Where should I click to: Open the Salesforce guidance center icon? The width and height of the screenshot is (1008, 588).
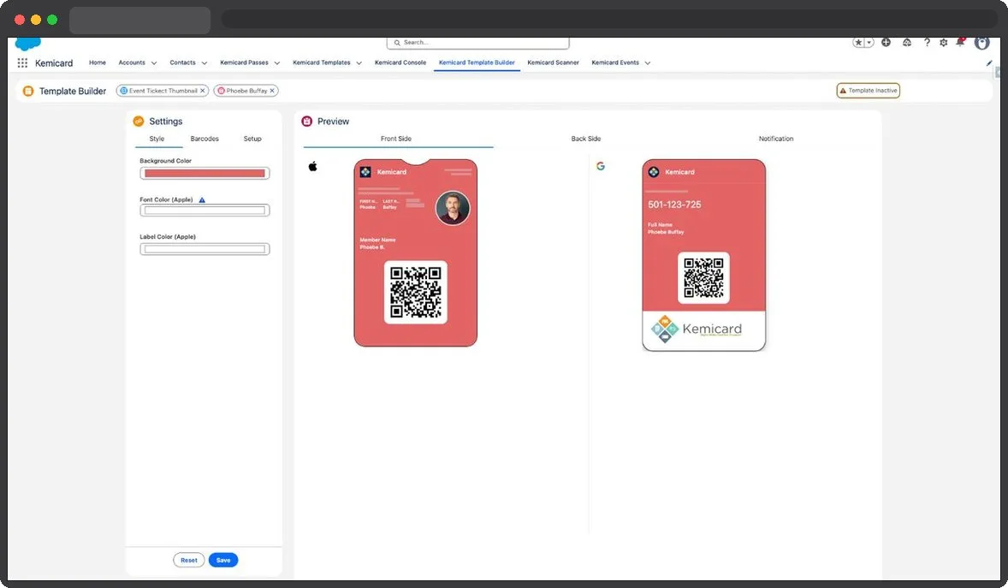[906, 43]
